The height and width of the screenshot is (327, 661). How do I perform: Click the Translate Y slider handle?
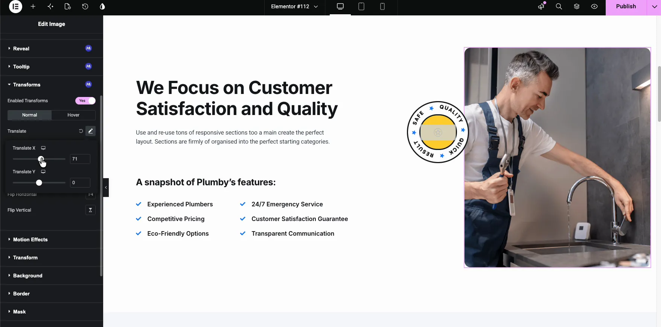(39, 183)
